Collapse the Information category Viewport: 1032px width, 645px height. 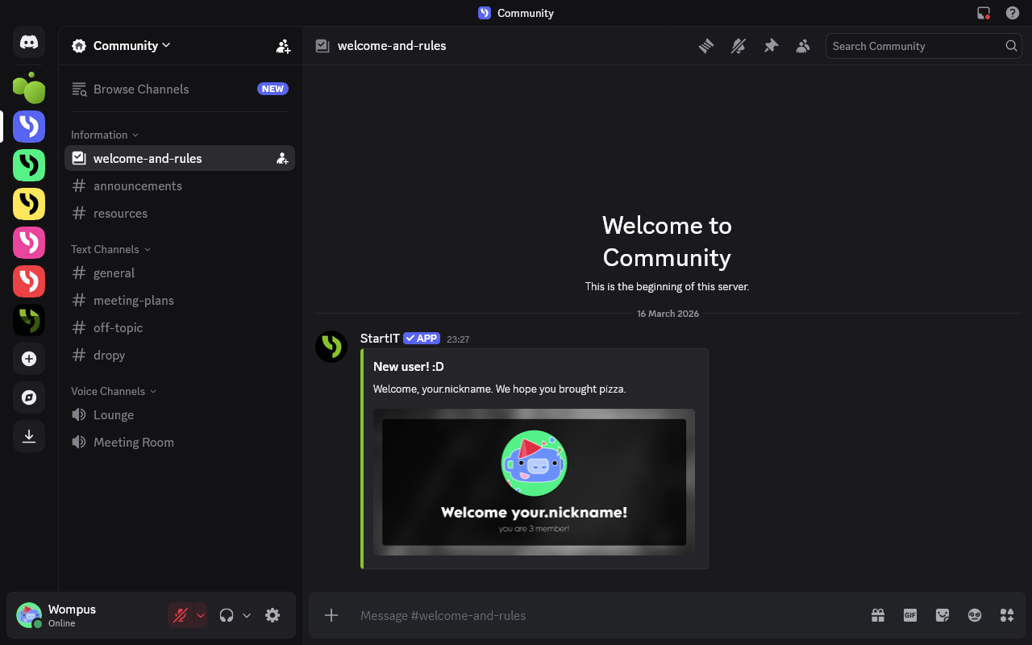[104, 135]
